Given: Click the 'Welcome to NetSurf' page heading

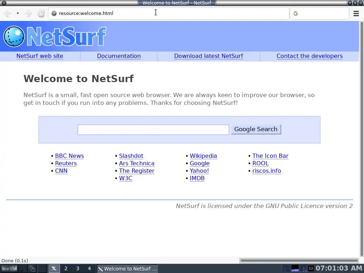Looking at the screenshot, I should 79,79.
